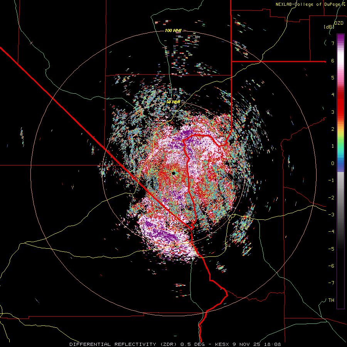Click the 6 value on color scale
Screen dimensions: 347x347
pos(333,61)
